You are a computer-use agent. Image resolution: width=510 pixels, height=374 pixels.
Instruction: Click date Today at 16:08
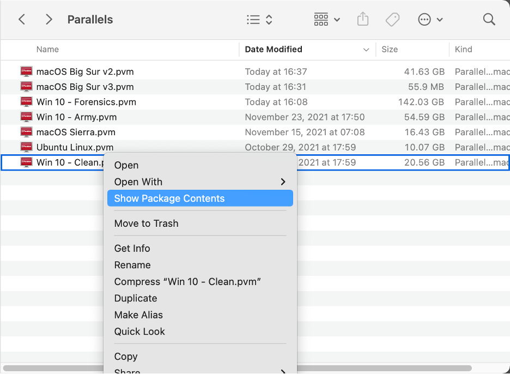pyautogui.click(x=276, y=102)
